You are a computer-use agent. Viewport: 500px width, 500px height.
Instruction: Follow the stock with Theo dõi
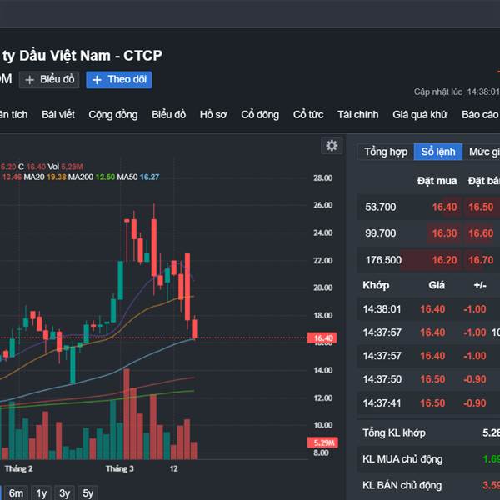click(x=118, y=80)
